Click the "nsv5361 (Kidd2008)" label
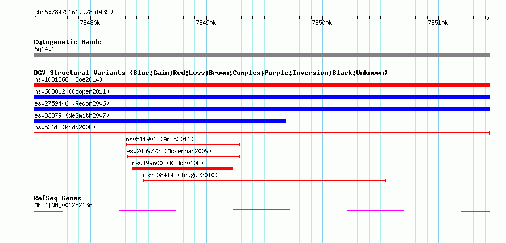Viewport: 506px width, 243px height. pyautogui.click(x=65, y=127)
